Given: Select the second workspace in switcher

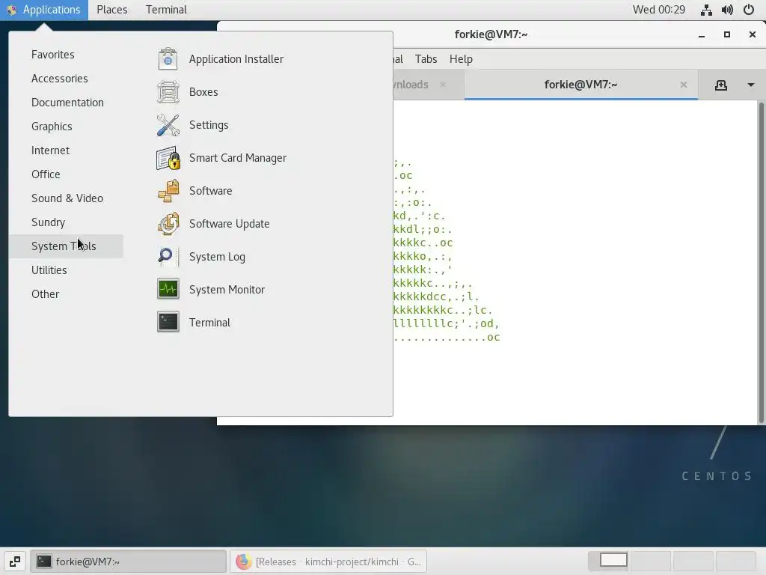Looking at the screenshot, I should (652, 561).
